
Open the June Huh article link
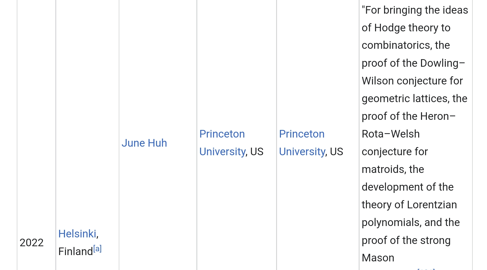coord(144,143)
